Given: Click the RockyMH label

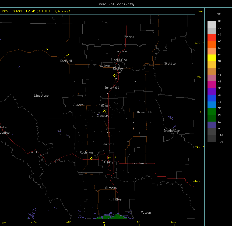Looking at the screenshot, I should click(x=66, y=61).
